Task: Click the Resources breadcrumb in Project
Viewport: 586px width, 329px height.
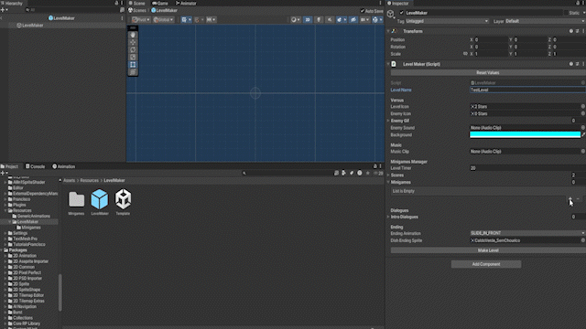Action: click(90, 181)
